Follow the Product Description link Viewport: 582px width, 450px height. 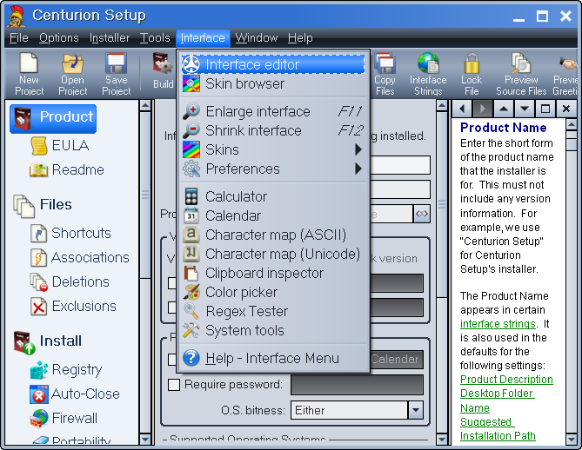506,380
